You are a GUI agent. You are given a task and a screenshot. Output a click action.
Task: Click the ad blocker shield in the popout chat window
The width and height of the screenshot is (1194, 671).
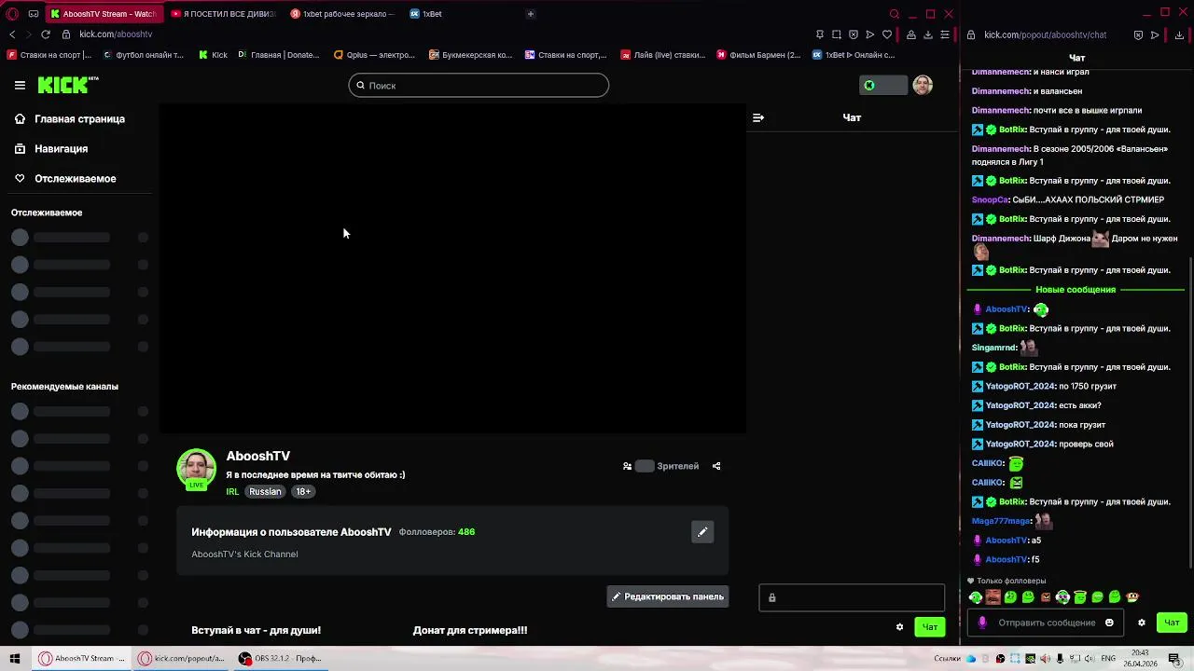coord(1138,34)
